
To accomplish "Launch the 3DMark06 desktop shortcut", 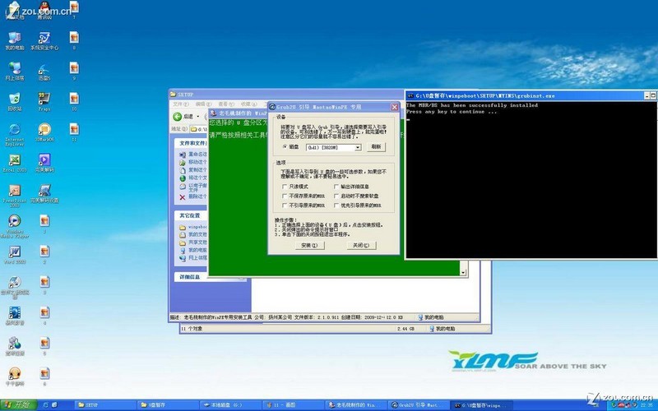I will 44,132.
